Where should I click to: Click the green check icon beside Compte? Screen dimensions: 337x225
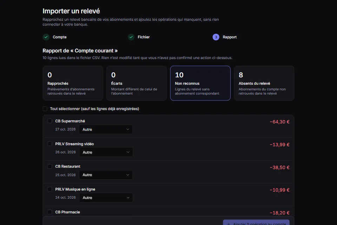[46, 37]
